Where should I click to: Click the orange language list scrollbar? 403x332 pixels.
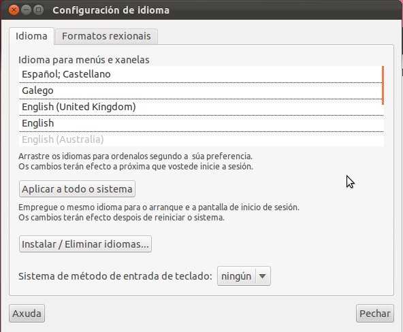coord(383,85)
